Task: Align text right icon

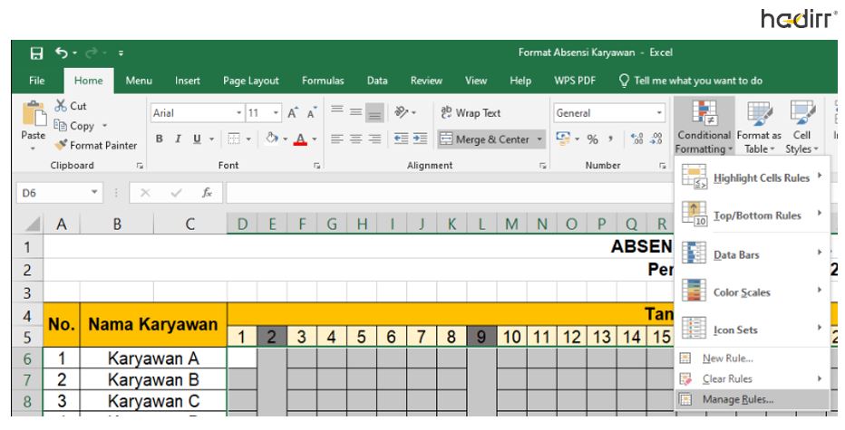Action: 374,139
